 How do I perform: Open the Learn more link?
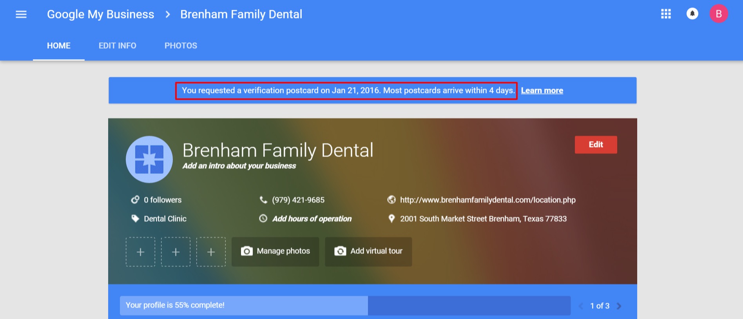tap(542, 91)
